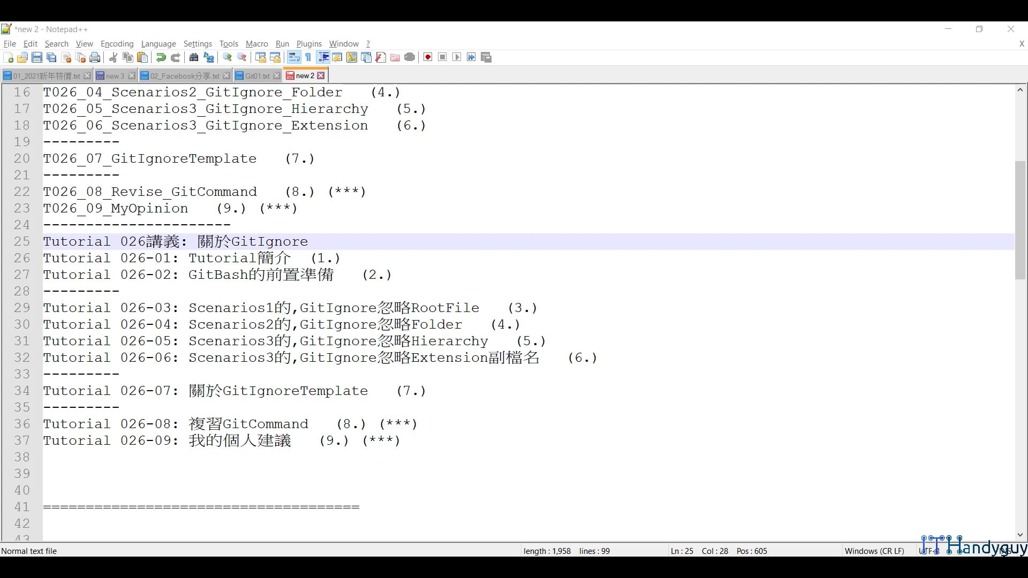Click line 36 text 複習GitCommand
1028x578 pixels.
248,424
